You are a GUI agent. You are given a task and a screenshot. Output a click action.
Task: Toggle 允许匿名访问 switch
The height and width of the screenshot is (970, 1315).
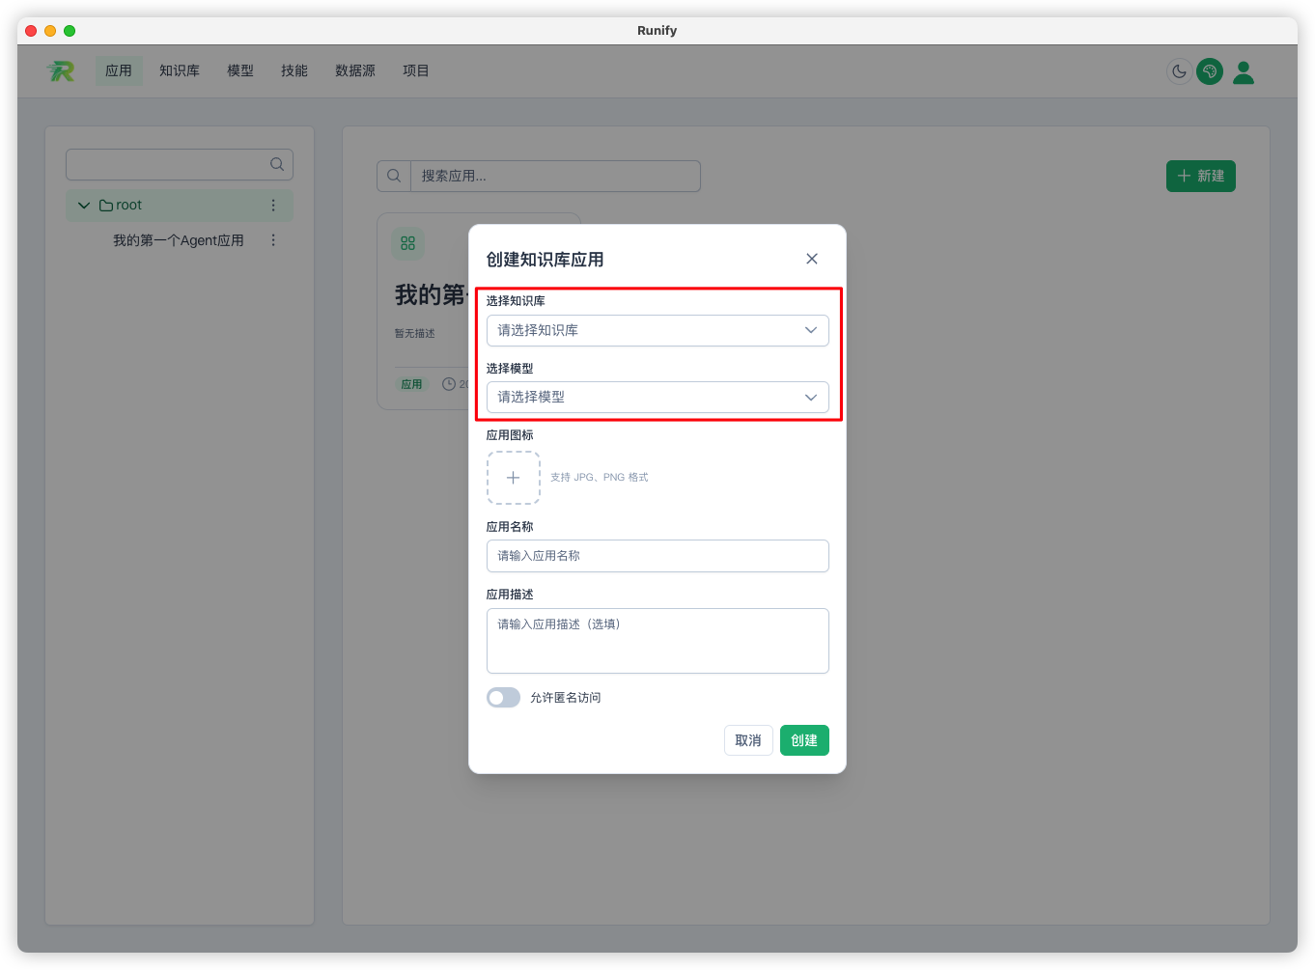503,697
